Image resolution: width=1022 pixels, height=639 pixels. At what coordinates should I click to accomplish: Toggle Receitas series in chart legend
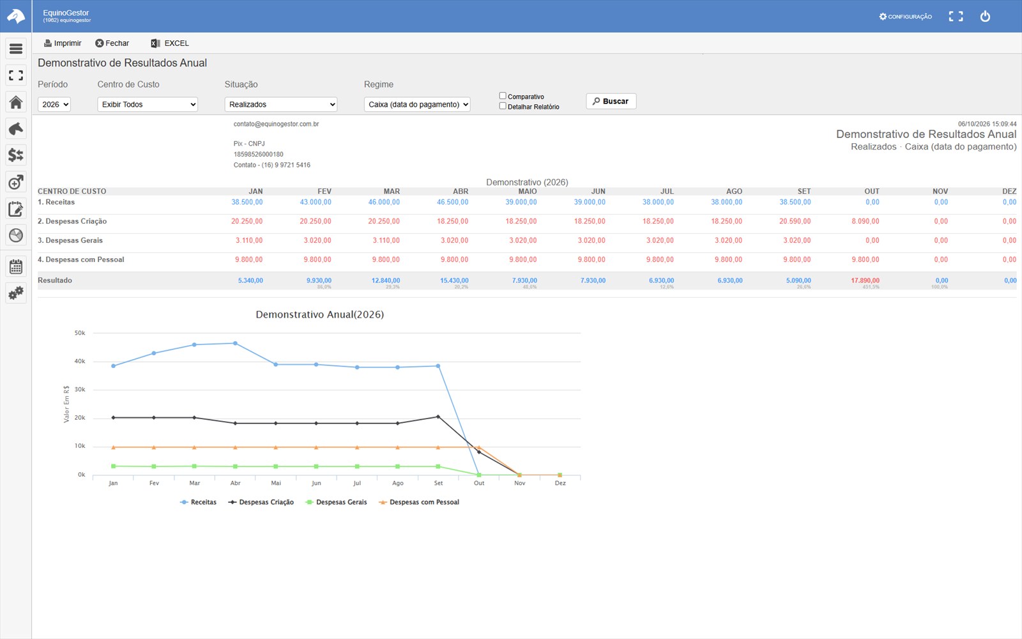(x=198, y=502)
